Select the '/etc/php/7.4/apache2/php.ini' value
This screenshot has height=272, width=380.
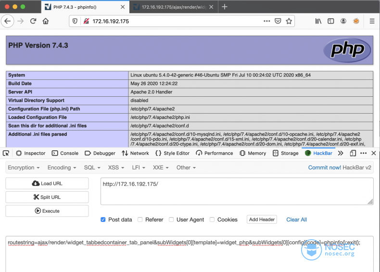point(160,117)
